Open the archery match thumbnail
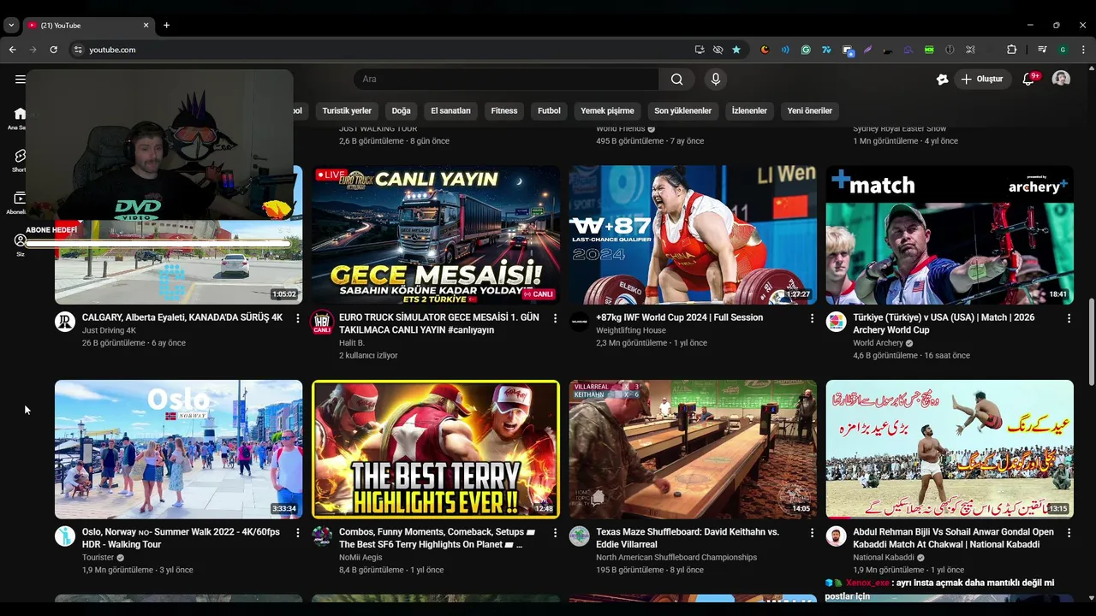Image resolution: width=1096 pixels, height=616 pixels. [950, 235]
